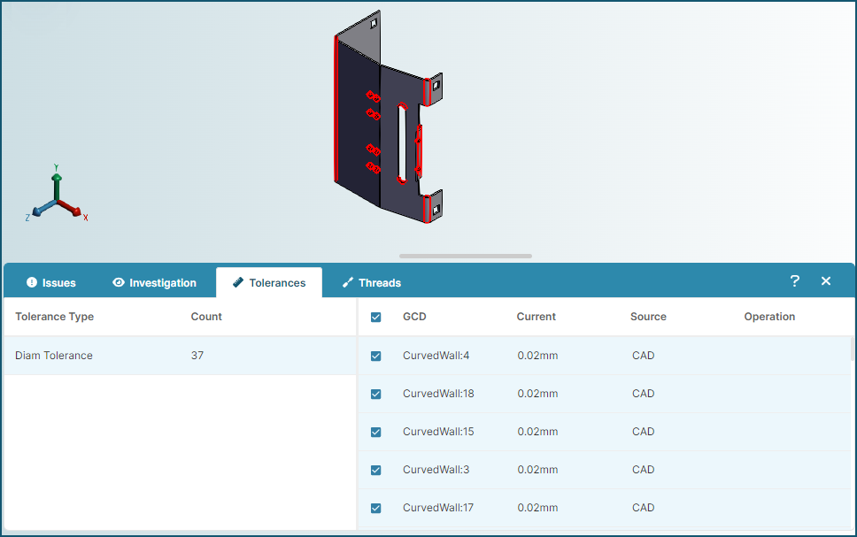Click the highlighted slot on the part

pos(402,143)
